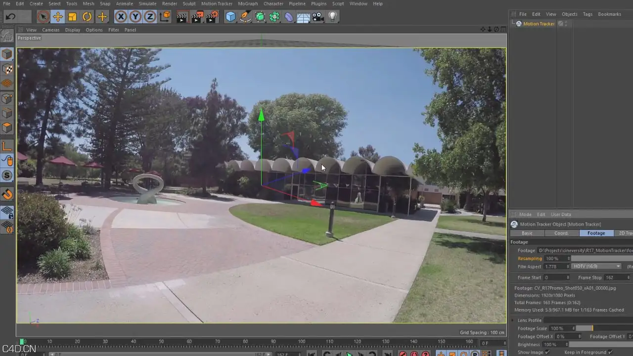This screenshot has width=633, height=356.
Task: Click frame 100 on timeline ruler
Action: [x=302, y=342]
